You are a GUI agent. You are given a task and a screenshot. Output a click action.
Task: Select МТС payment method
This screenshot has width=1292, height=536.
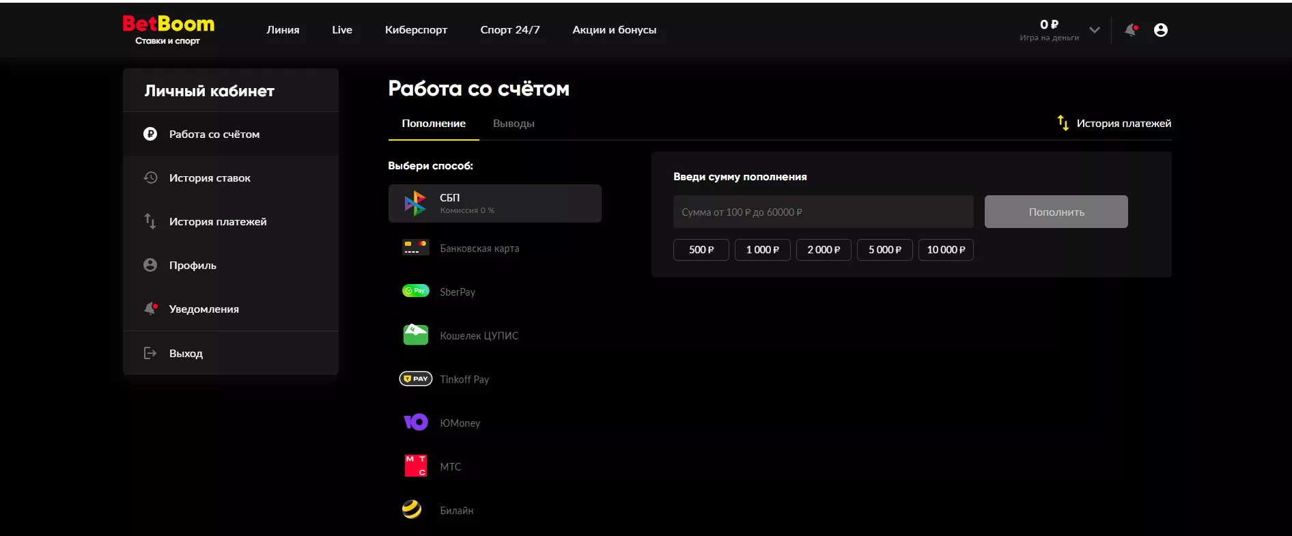pyautogui.click(x=495, y=466)
